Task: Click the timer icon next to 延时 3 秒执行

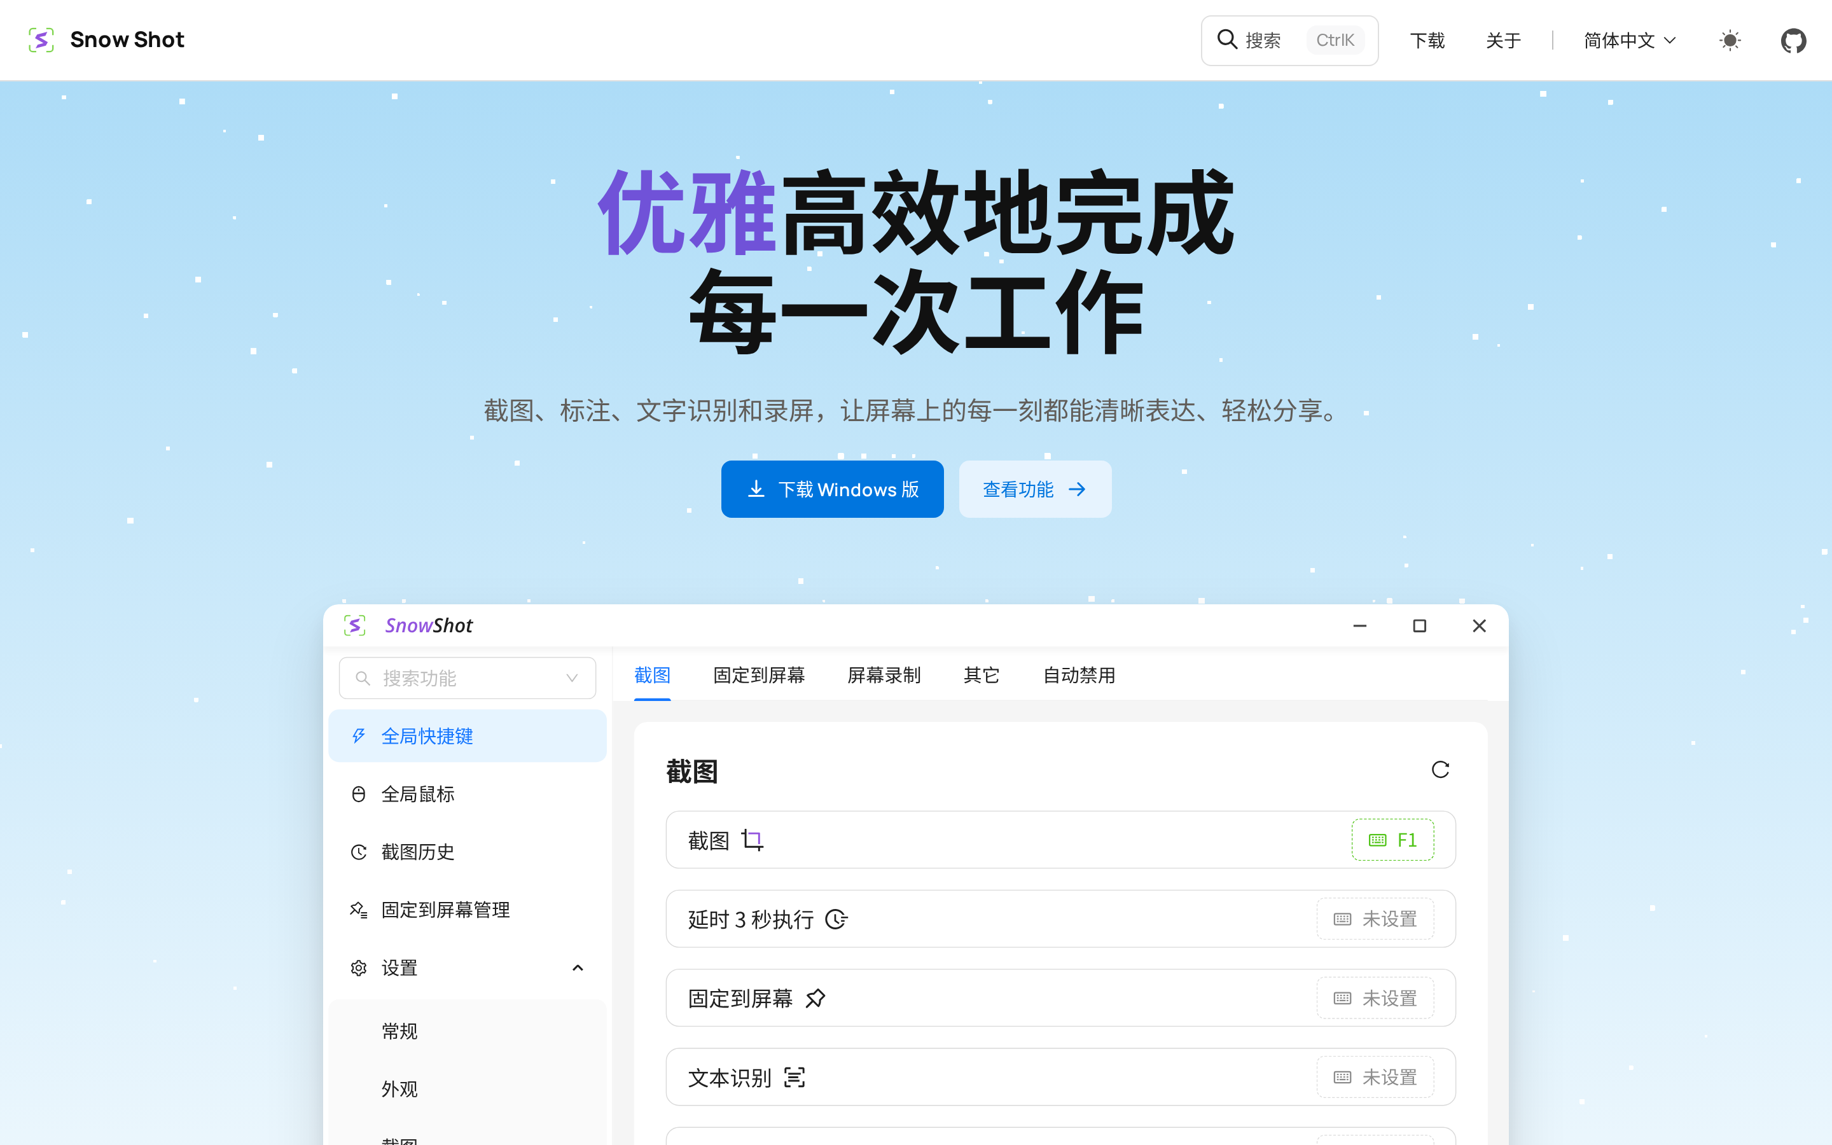Action: click(836, 919)
